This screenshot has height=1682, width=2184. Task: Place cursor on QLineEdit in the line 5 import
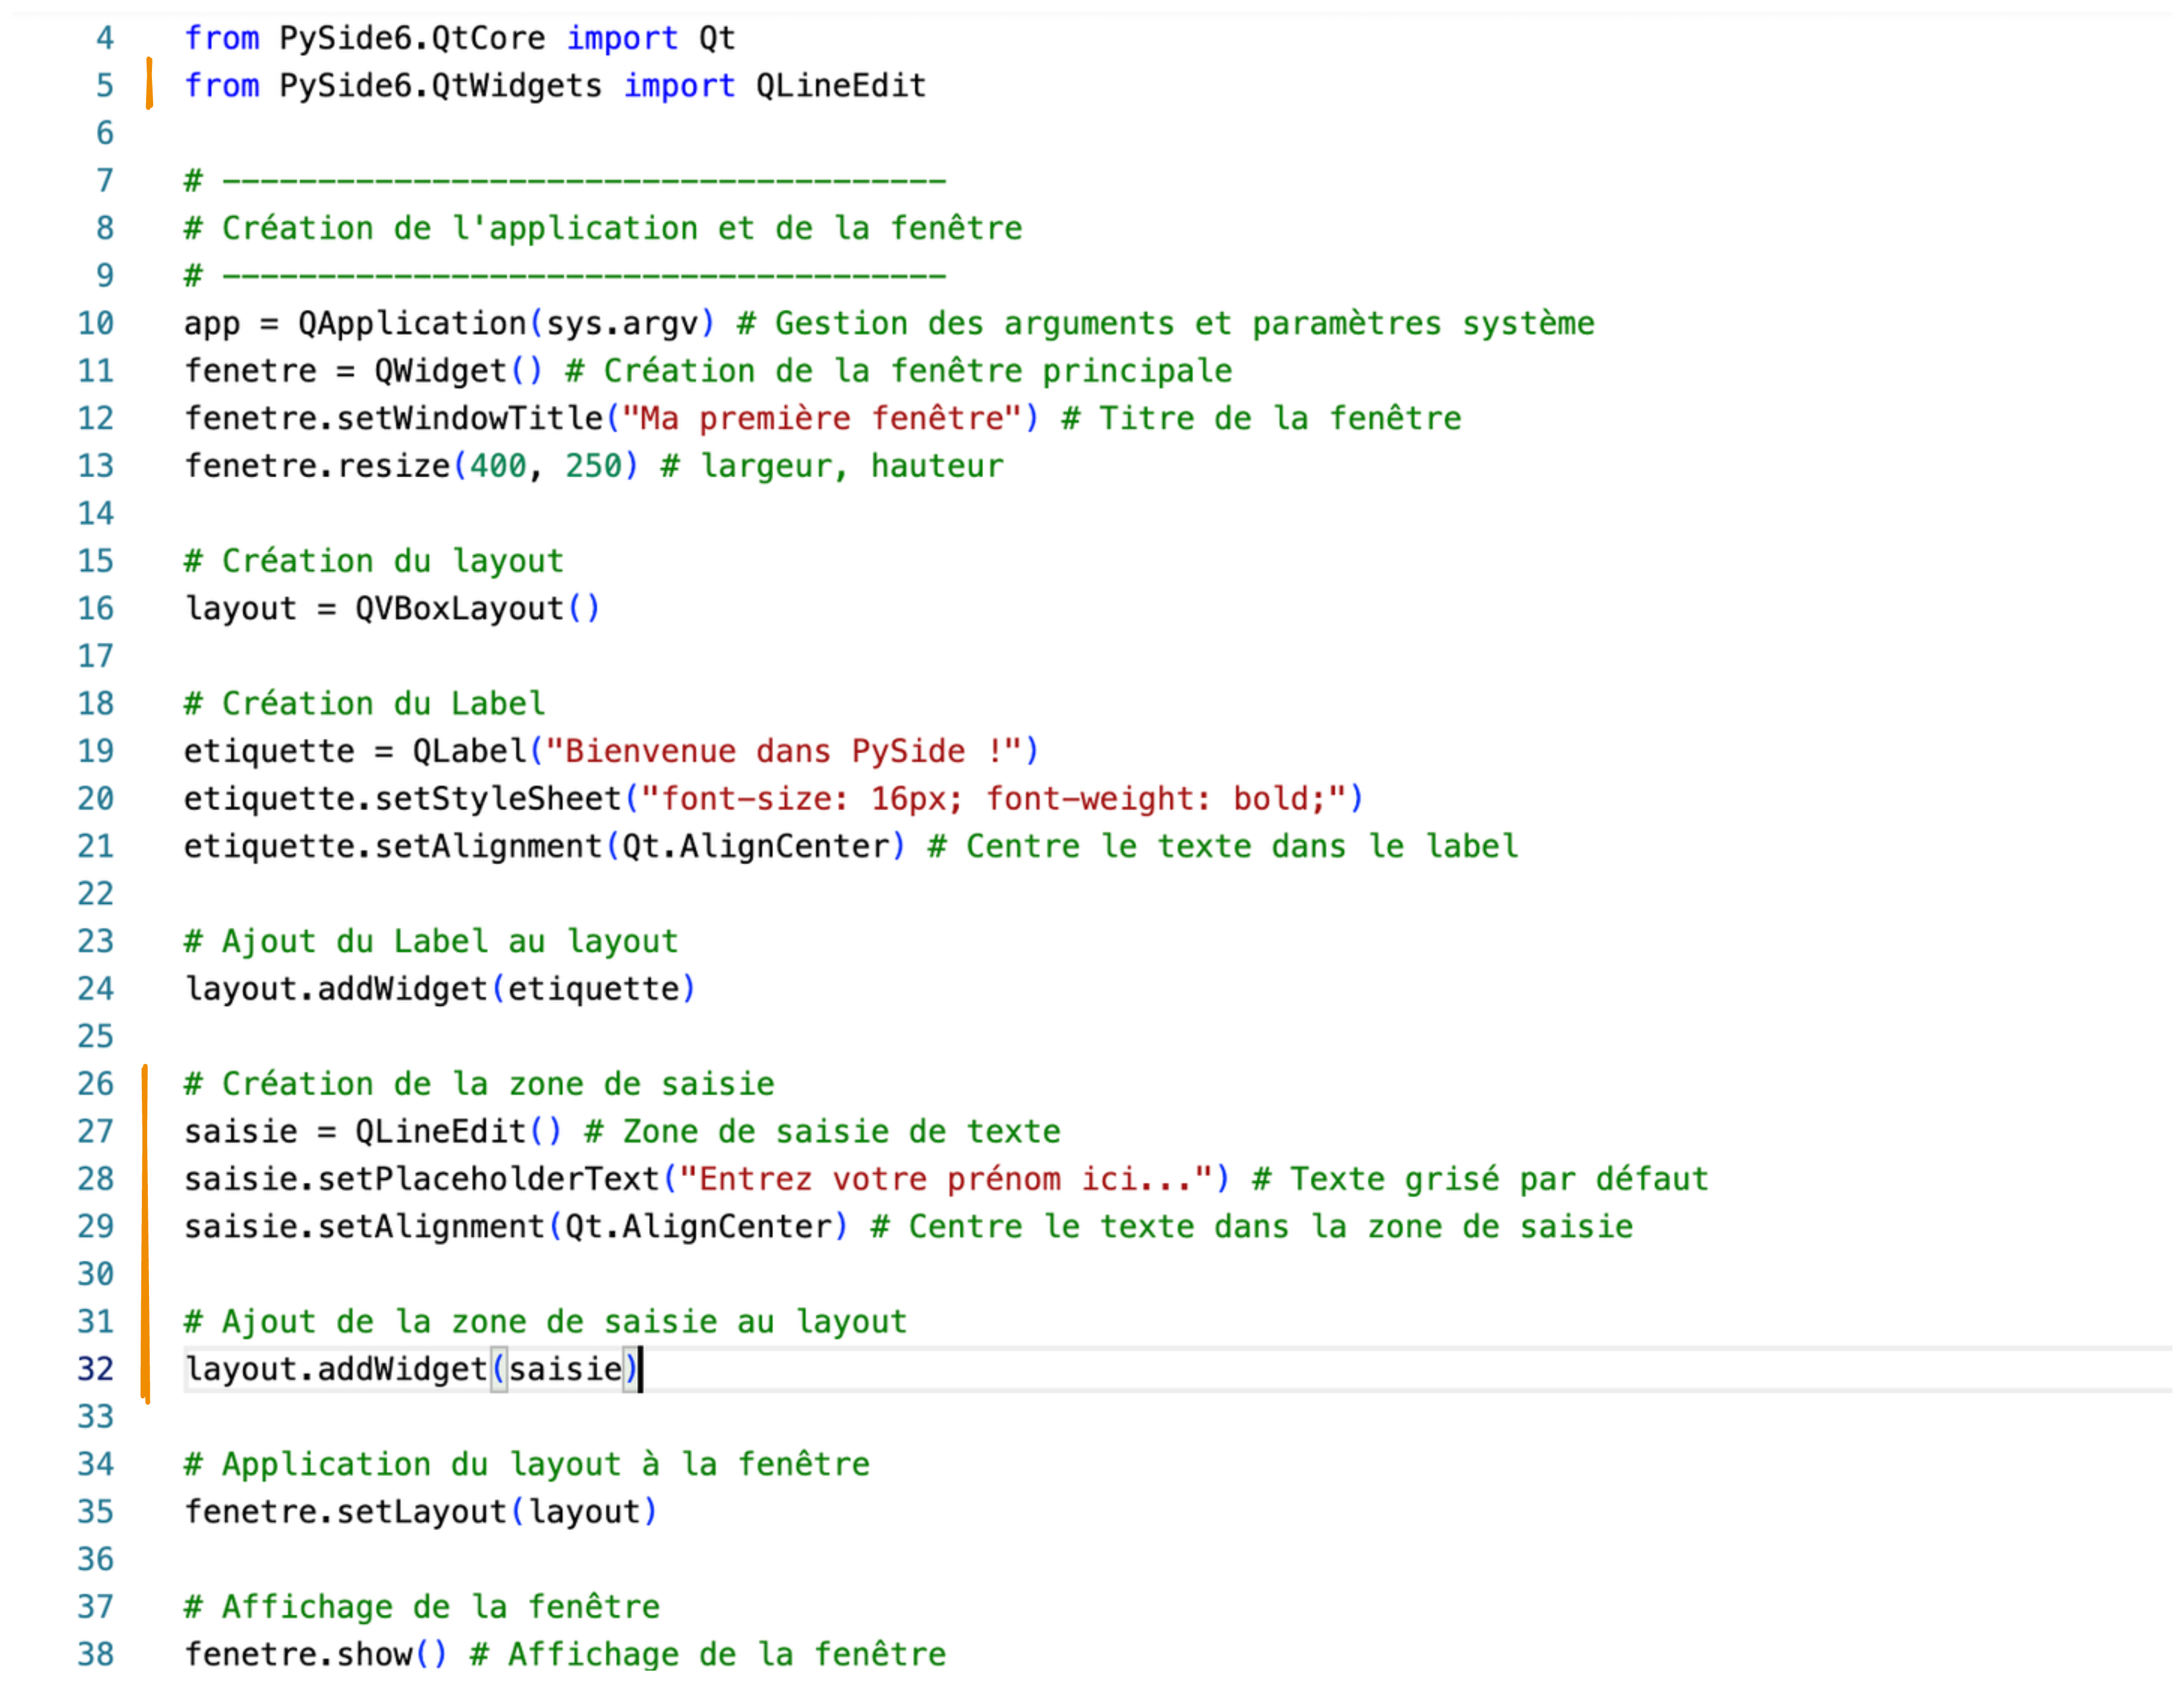(840, 85)
